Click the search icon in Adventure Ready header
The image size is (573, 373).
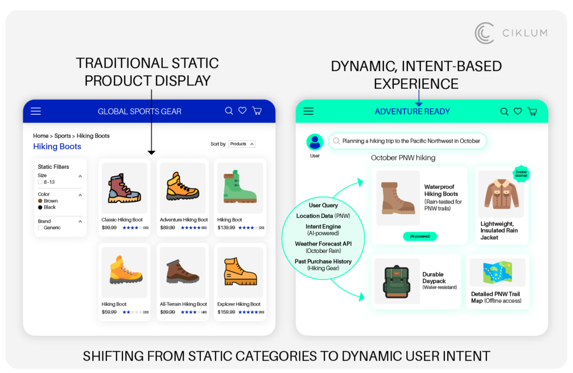click(x=504, y=111)
